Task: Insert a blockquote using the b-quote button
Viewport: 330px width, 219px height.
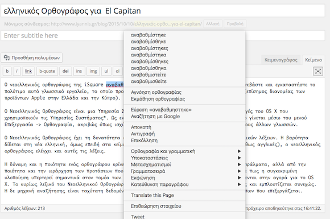Action: click(47, 71)
